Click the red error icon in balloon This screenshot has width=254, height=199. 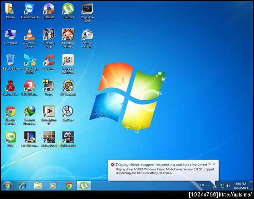point(113,165)
